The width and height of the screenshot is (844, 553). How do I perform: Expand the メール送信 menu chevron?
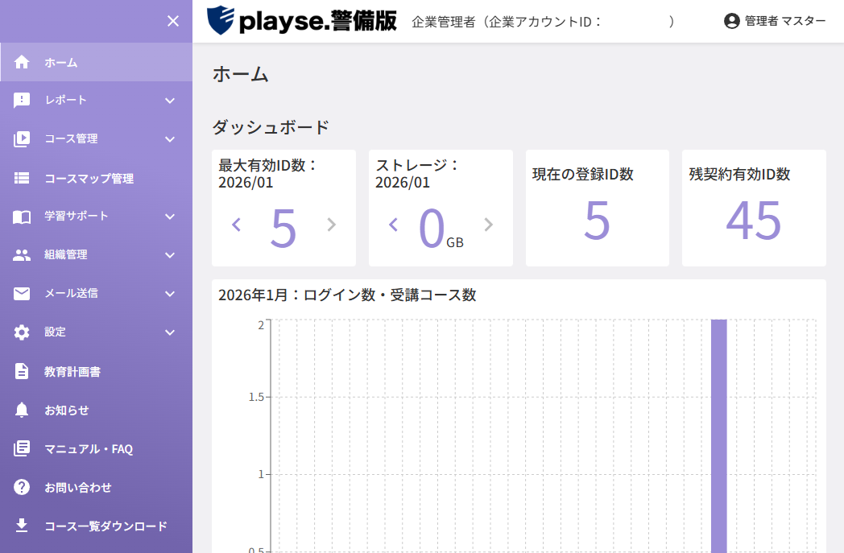[x=170, y=295]
